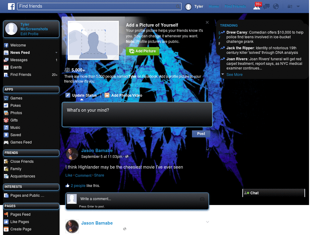This screenshot has height=235, width=313.
Task: Open the messages icon in top bar
Action: [266, 7]
